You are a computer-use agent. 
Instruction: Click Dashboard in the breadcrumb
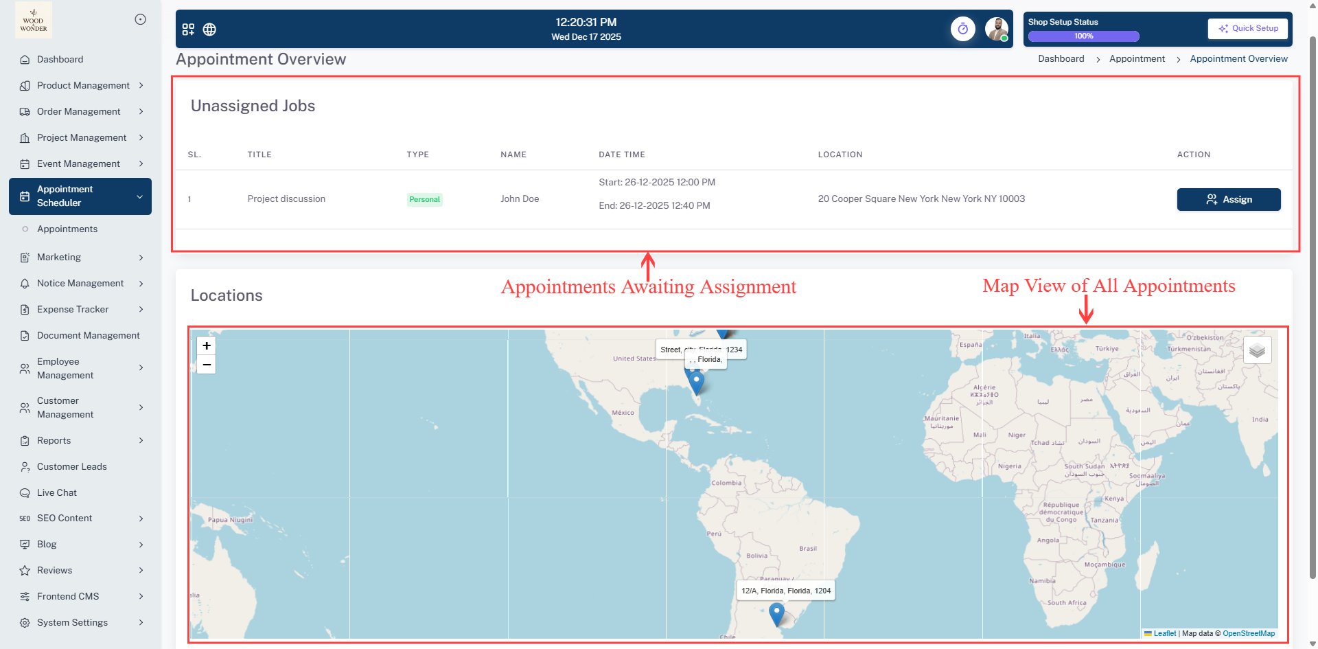click(1061, 59)
